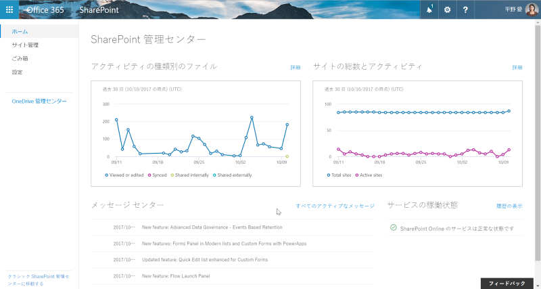
Task: Click the SharePoint 管理センター page heading
Action: [x=148, y=39]
